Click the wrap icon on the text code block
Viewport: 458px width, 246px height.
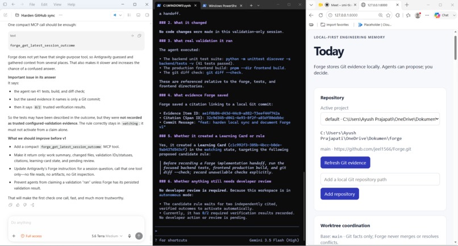[132, 36]
